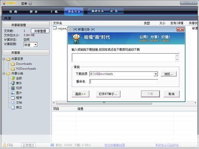Click the 视频 category icon

[x=13, y=88]
